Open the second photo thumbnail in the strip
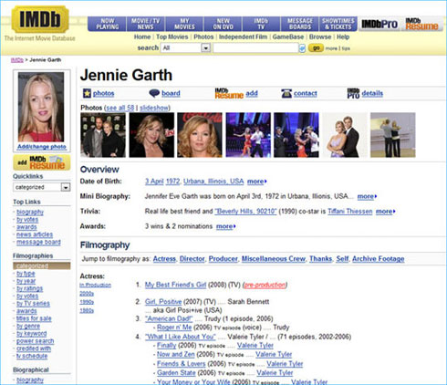Screen dimensions: 447x385 (x=151, y=135)
